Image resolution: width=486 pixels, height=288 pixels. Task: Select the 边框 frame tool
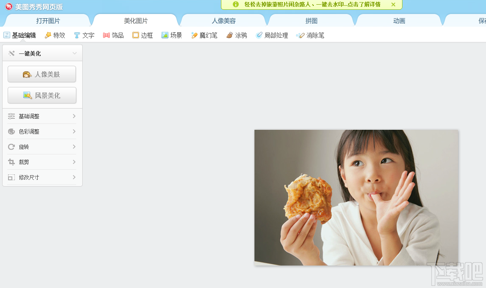142,35
